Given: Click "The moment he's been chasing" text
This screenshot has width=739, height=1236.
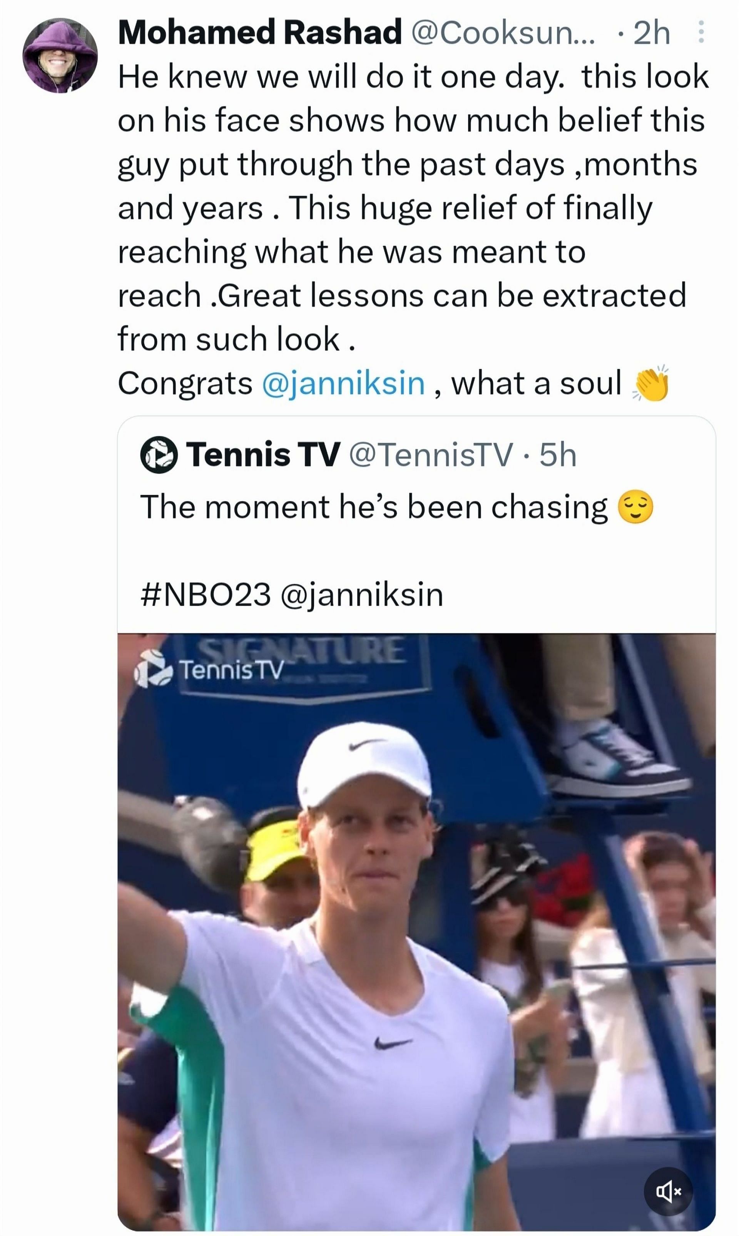Looking at the screenshot, I should click(373, 507).
